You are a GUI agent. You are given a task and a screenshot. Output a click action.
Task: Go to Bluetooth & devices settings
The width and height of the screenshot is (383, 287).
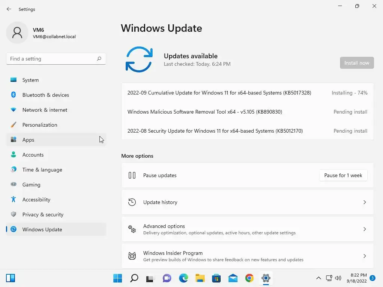coord(56,95)
